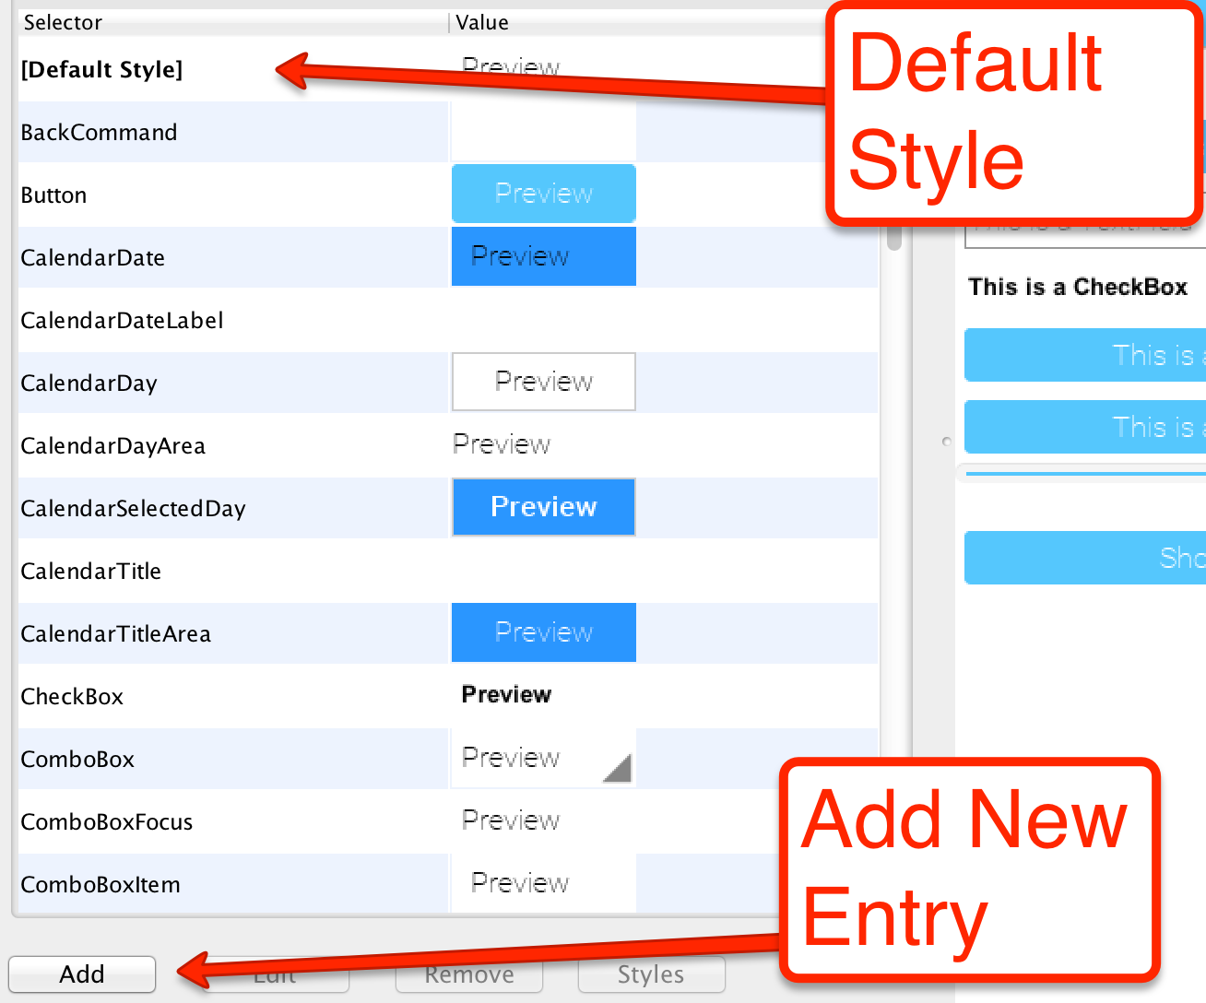
Task: Click the CalendarDate Preview button
Action: [543, 256]
